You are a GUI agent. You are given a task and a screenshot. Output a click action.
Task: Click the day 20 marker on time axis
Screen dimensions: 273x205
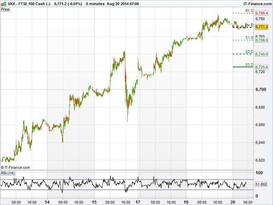(233, 202)
